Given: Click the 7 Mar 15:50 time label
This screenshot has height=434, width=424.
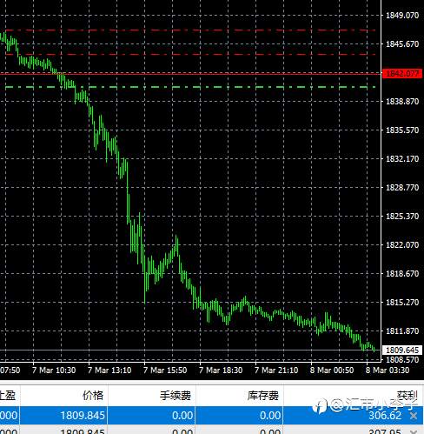Looking at the screenshot, I should pyautogui.click(x=165, y=371).
